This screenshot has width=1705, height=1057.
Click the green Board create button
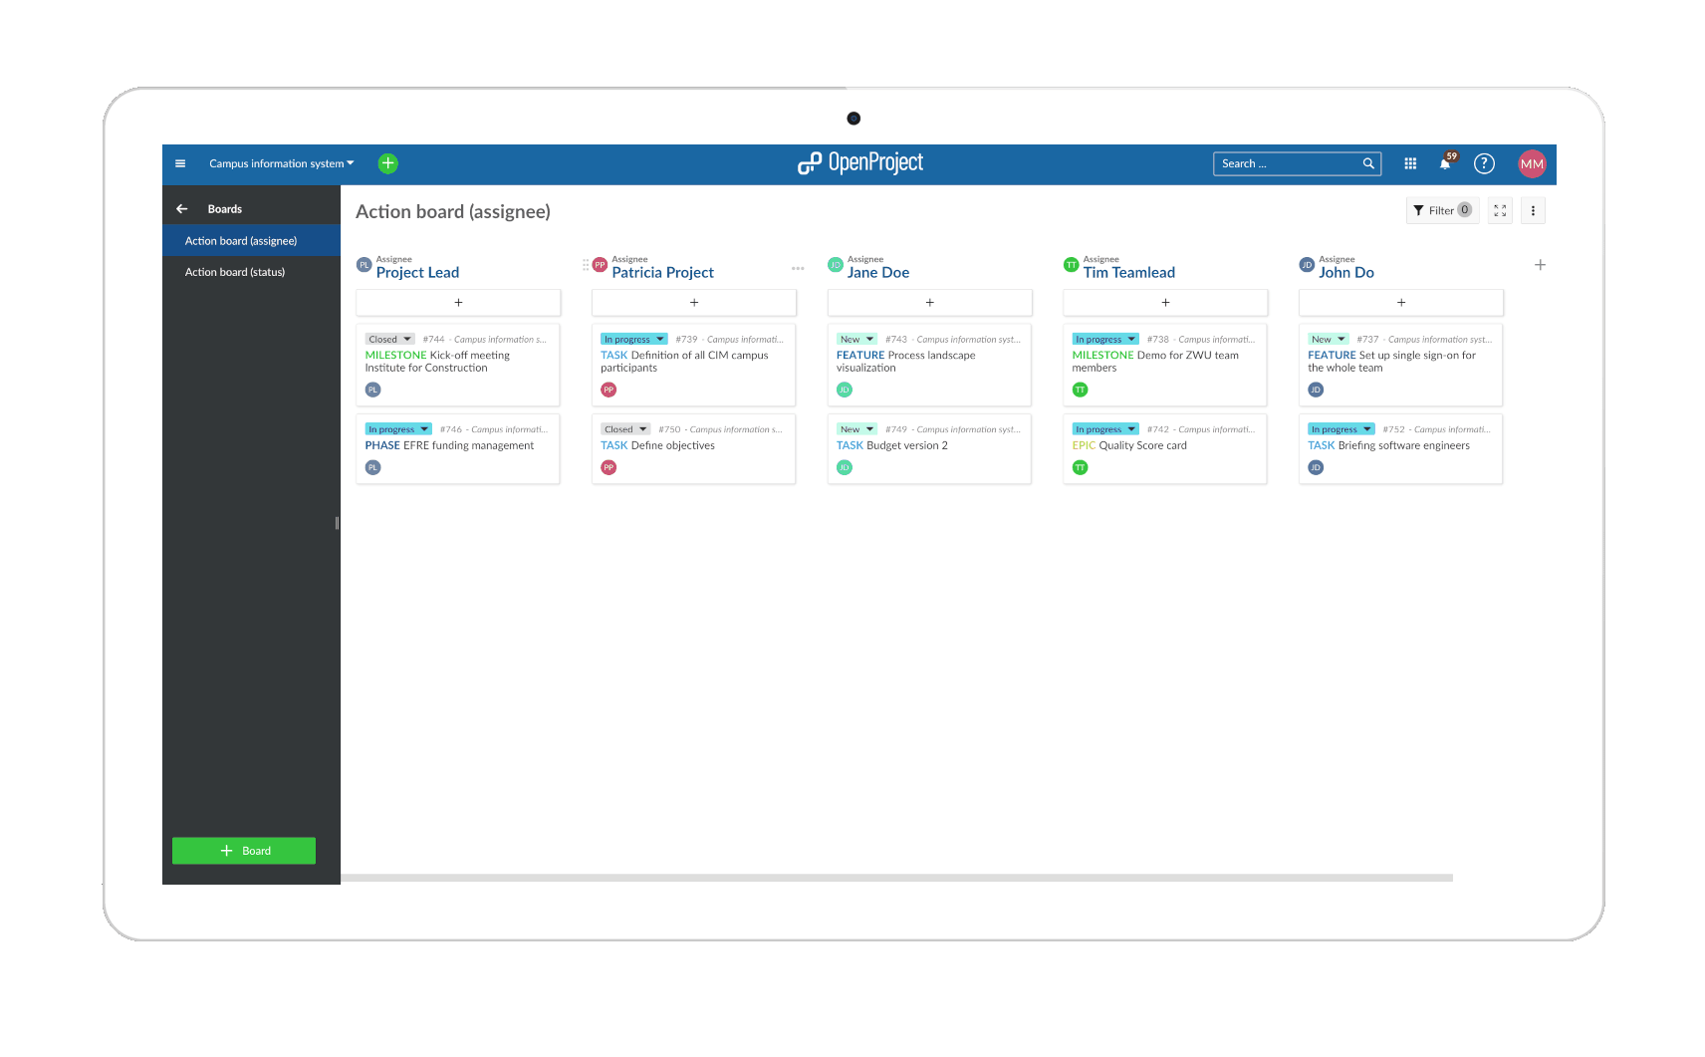pos(244,851)
